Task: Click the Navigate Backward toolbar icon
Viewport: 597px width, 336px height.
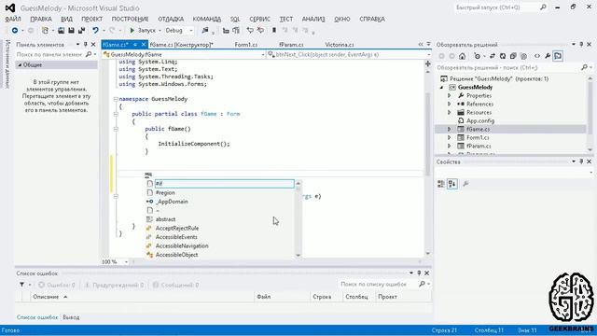Action: click(15, 31)
